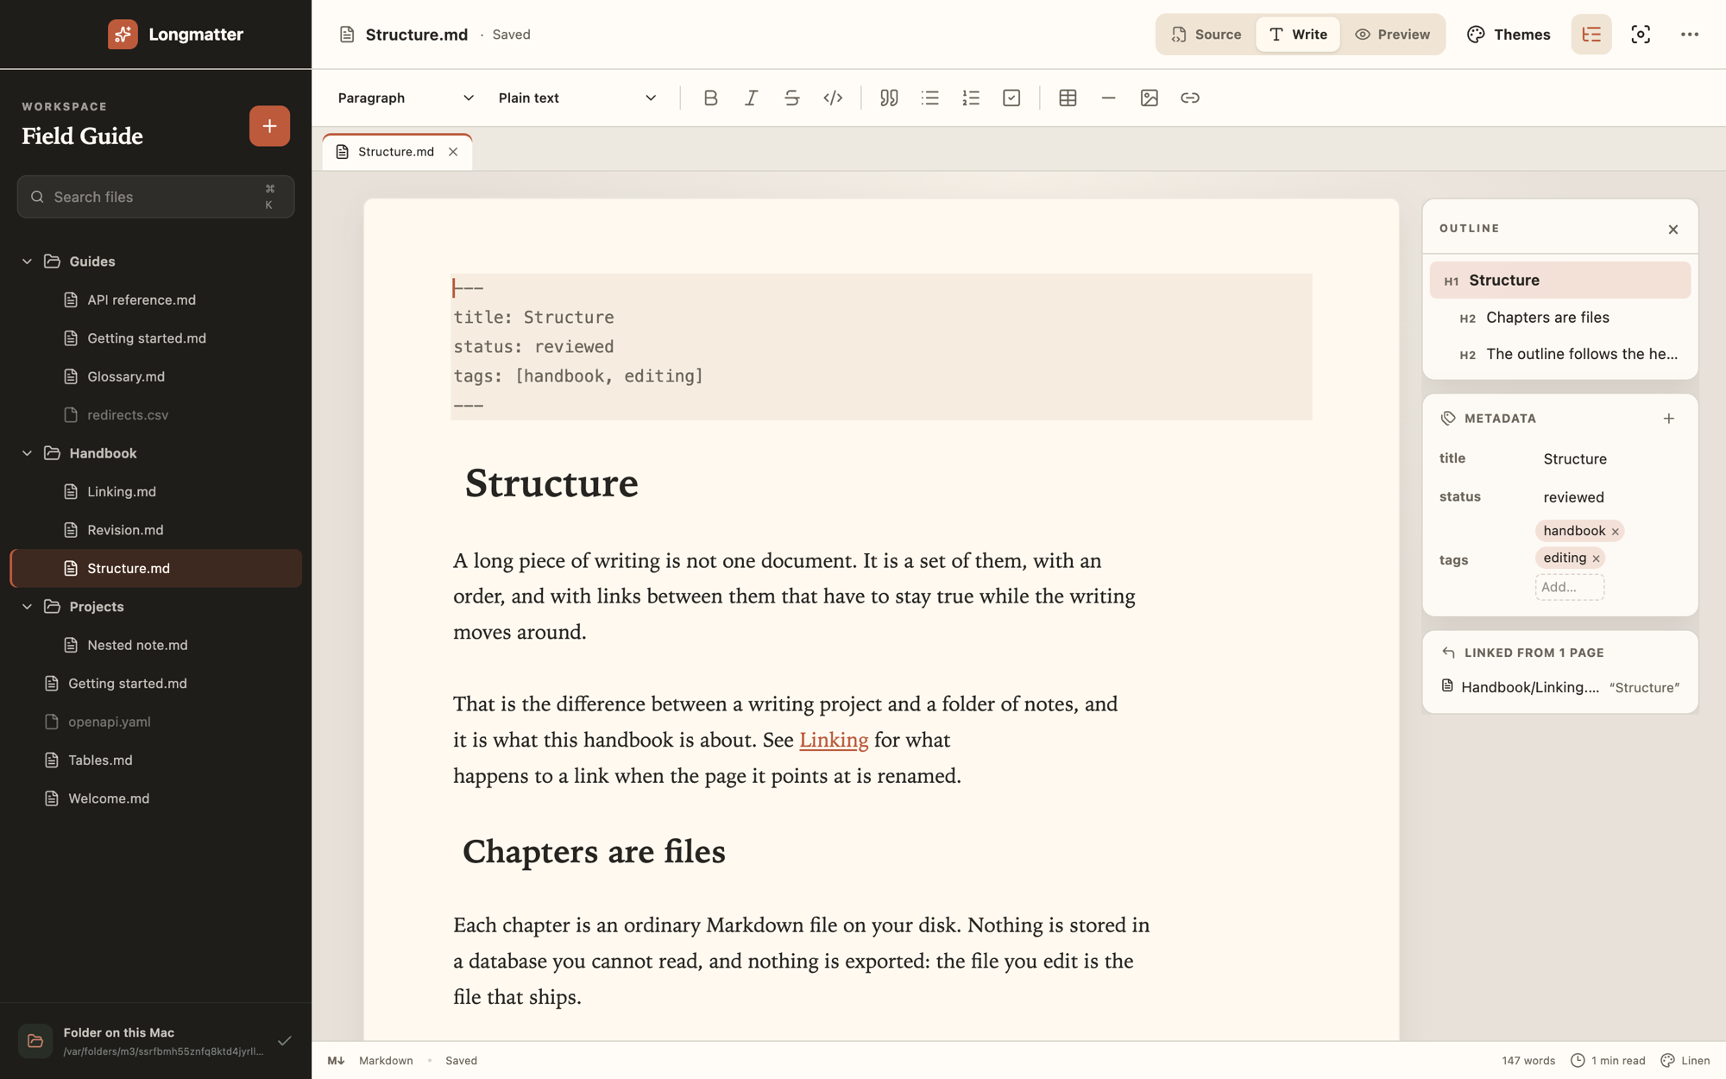The image size is (1726, 1079).
Task: Insert a table
Action: (1068, 98)
